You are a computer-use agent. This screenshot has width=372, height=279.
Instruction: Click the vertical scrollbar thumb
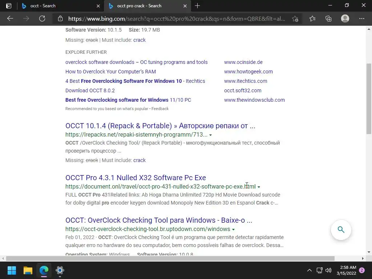(x=369, y=99)
